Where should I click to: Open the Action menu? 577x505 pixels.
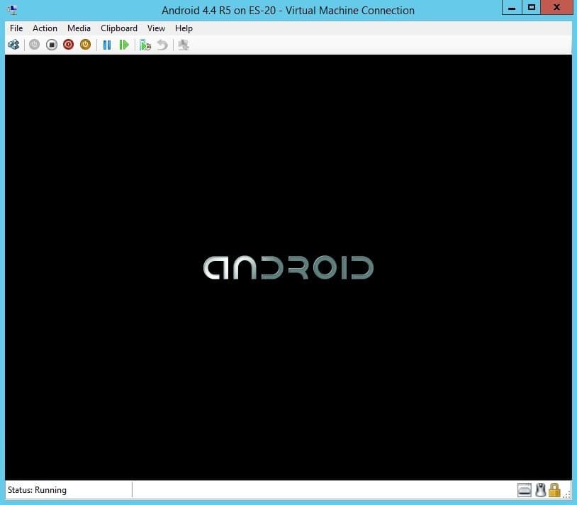(45, 28)
